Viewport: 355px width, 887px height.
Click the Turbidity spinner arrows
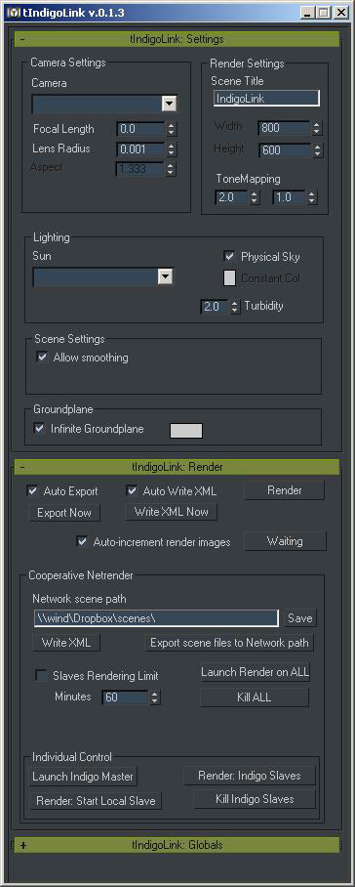[x=235, y=307]
